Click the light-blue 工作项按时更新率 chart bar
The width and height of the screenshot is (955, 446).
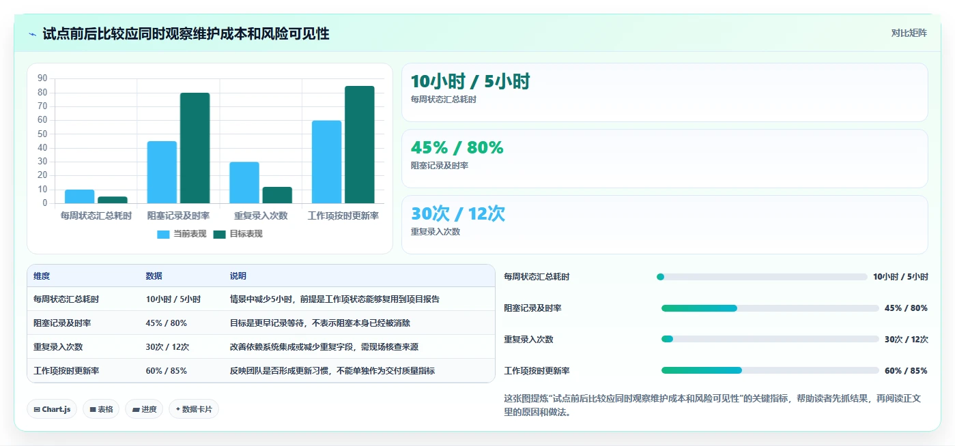coord(326,162)
